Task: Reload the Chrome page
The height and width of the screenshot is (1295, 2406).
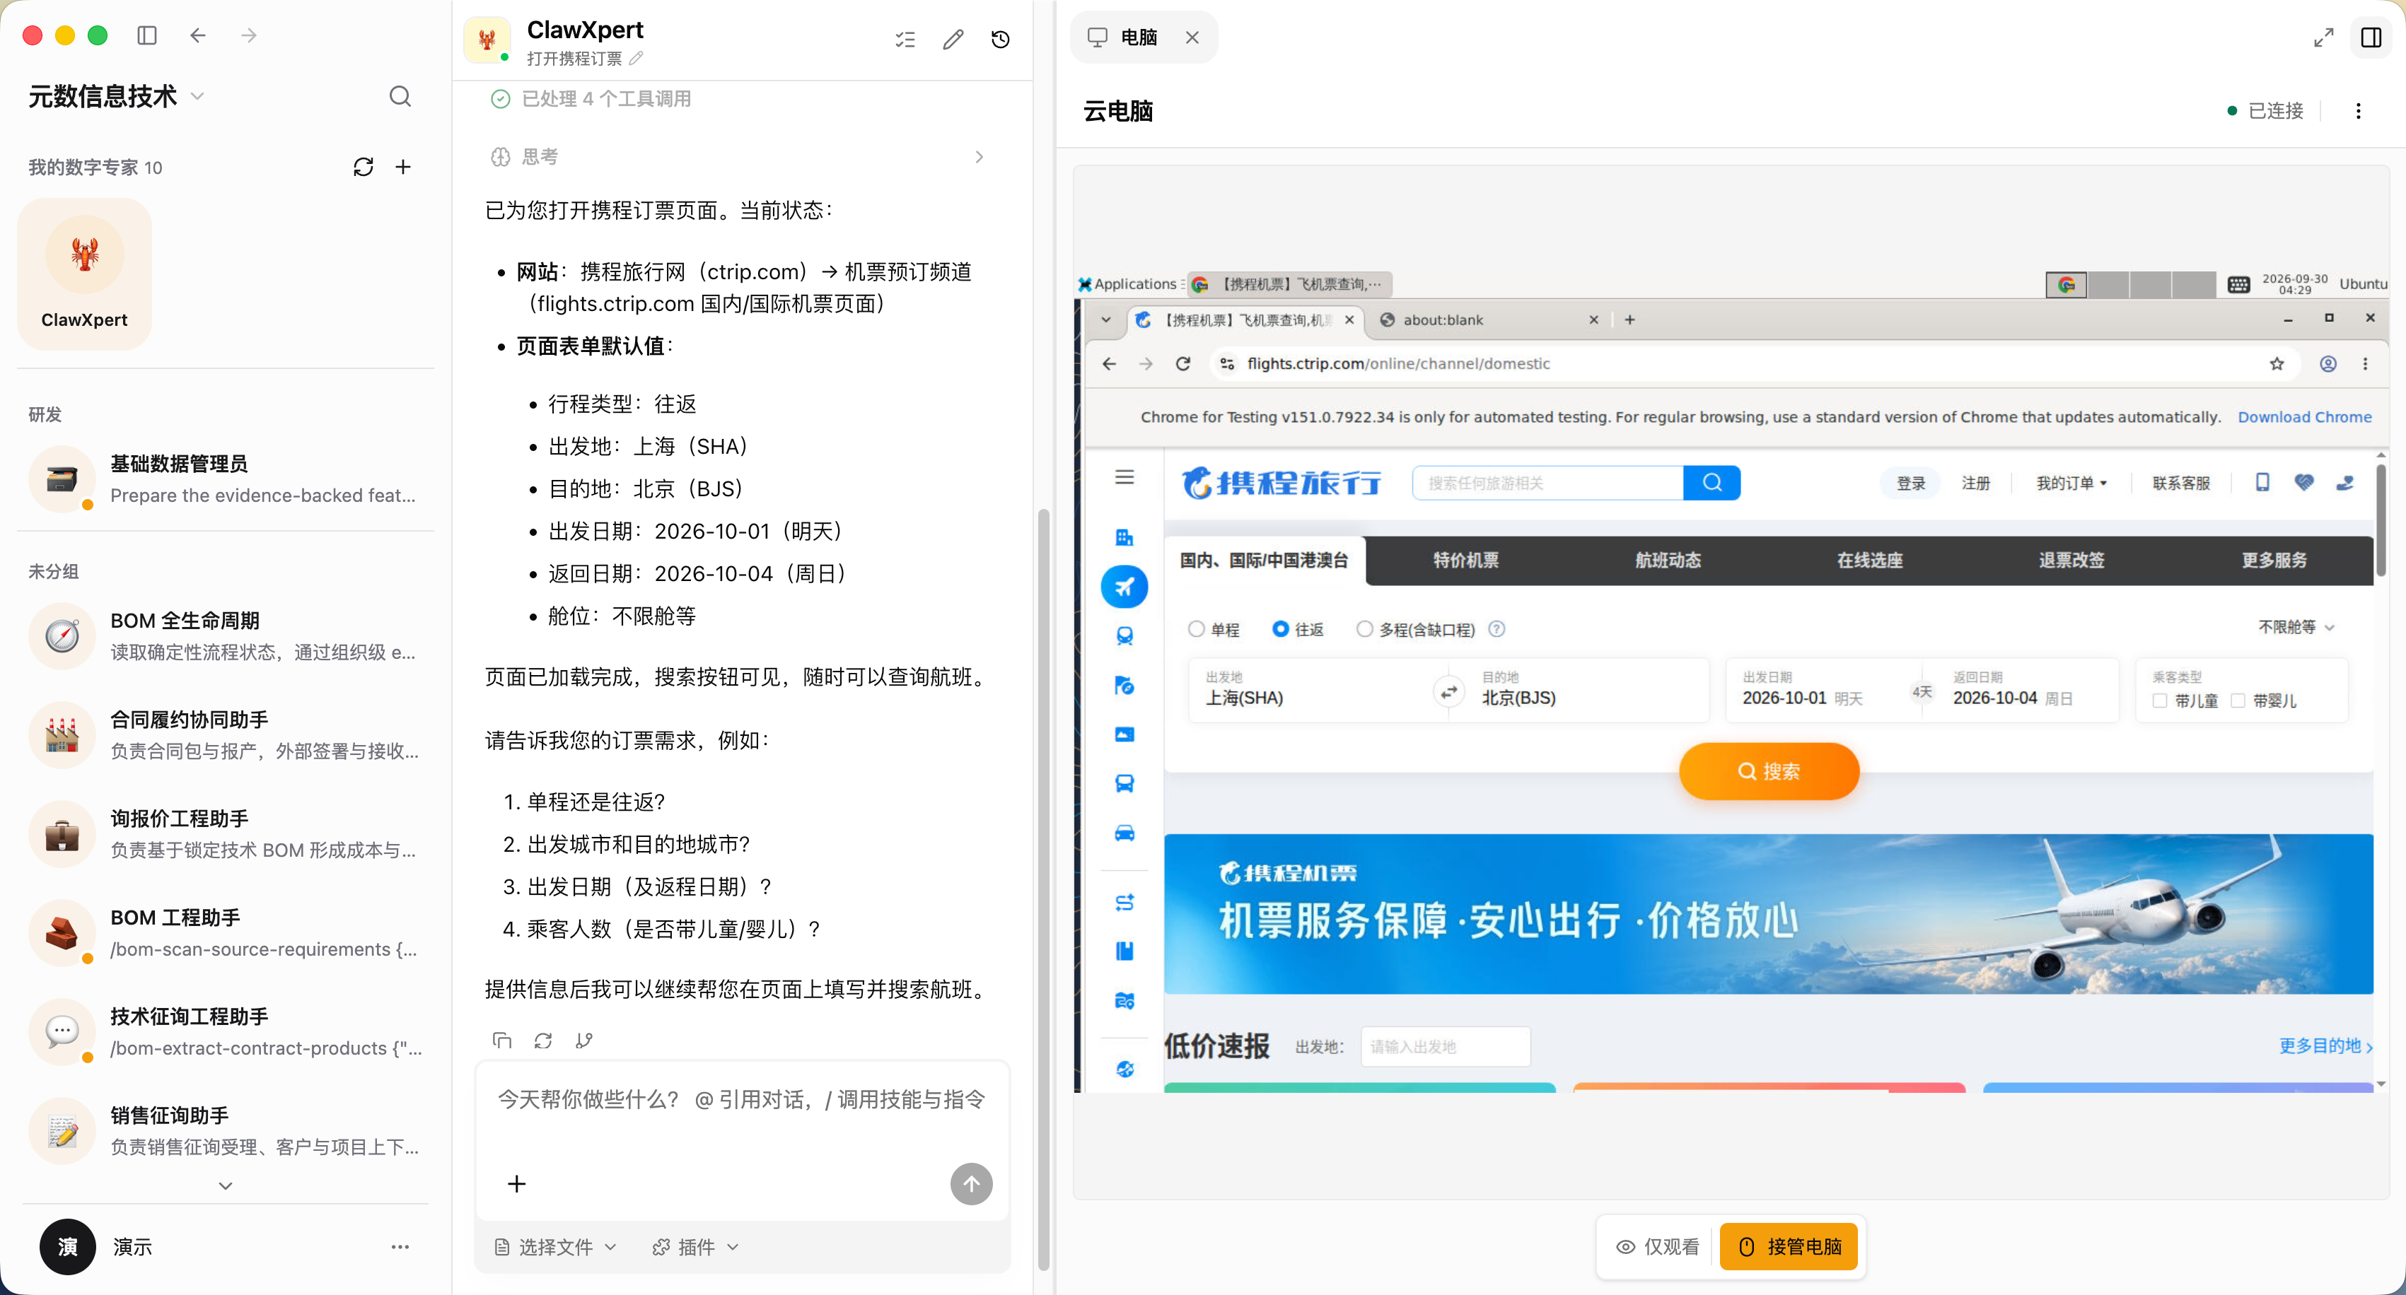Action: click(x=1183, y=363)
